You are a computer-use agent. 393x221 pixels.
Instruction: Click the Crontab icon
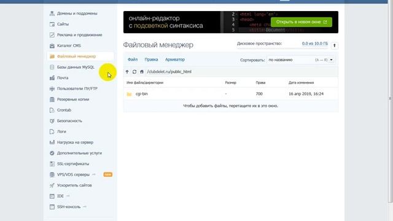(52, 110)
